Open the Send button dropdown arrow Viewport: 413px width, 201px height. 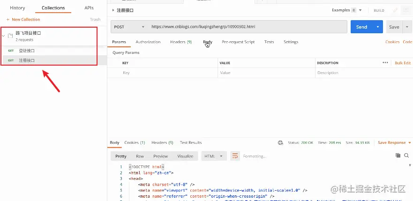coord(378,27)
